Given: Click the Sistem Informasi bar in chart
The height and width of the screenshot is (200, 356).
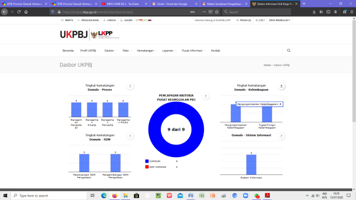Looking at the screenshot, I should 251,164.
